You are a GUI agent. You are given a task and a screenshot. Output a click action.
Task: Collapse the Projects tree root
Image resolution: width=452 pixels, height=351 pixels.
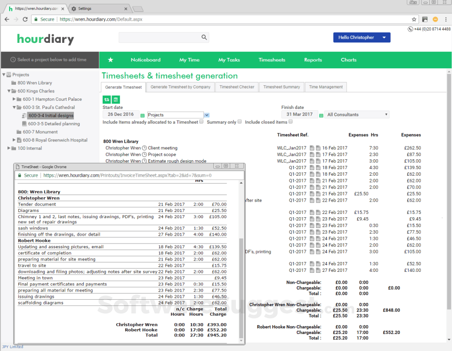4,75
